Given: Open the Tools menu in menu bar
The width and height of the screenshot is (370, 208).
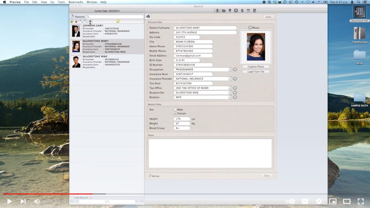Looking at the screenshot, I should (x=61, y=2).
